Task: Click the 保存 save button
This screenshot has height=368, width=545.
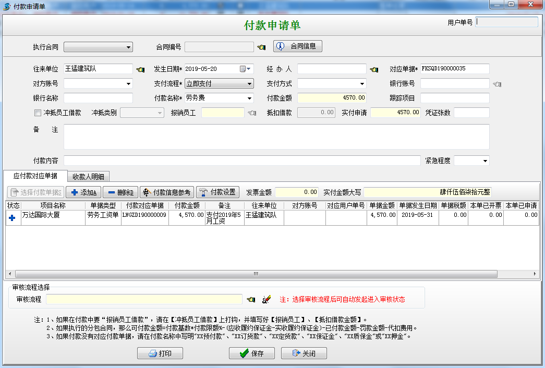Action: coord(251,353)
